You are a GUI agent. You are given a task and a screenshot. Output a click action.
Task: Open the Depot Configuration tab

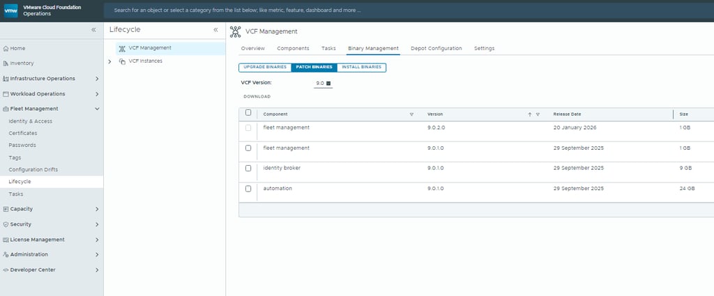(x=436, y=48)
